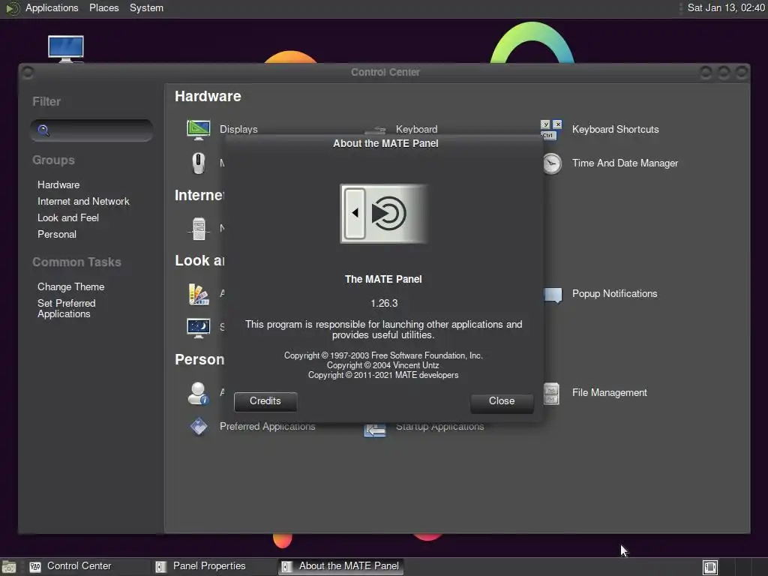Click the workspace switcher icon at bottom right
This screenshot has height=576, width=768.
pos(709,567)
